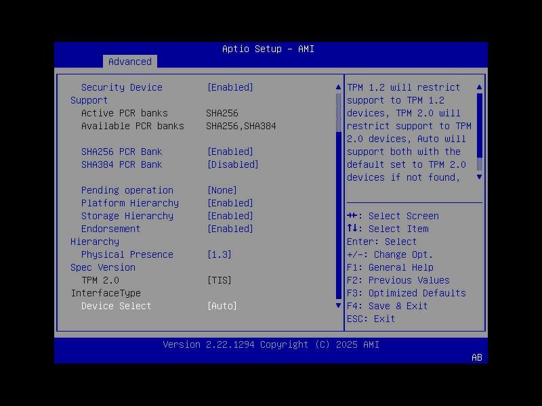The image size is (542, 406).
Task: Select the Platform Hierarchy Enabled value
Action: coord(231,203)
